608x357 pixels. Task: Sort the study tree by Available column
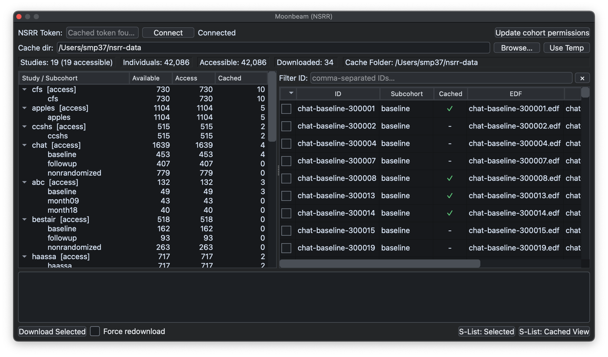(151, 78)
